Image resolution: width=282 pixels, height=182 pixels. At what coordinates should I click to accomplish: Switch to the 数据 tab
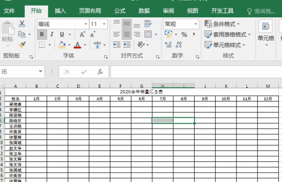(144, 11)
